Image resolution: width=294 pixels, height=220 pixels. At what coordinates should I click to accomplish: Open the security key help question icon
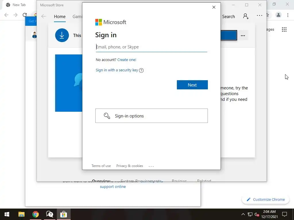pos(141,70)
